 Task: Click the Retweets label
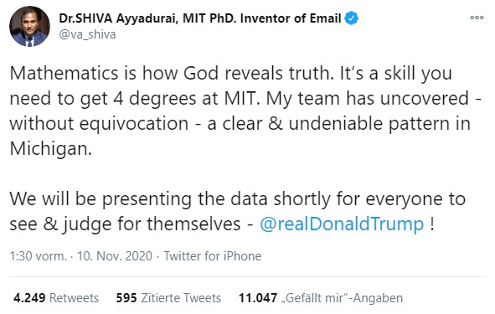coord(75,297)
